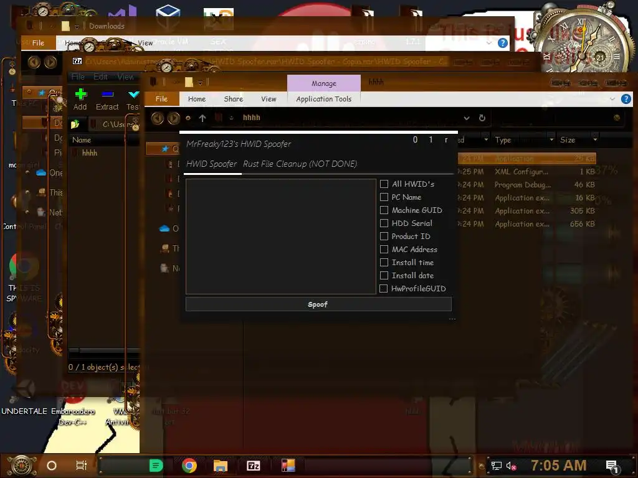Image resolution: width=638 pixels, height=478 pixels.
Task: Click the Cortana circle taskbar icon
Action: [x=52, y=466]
